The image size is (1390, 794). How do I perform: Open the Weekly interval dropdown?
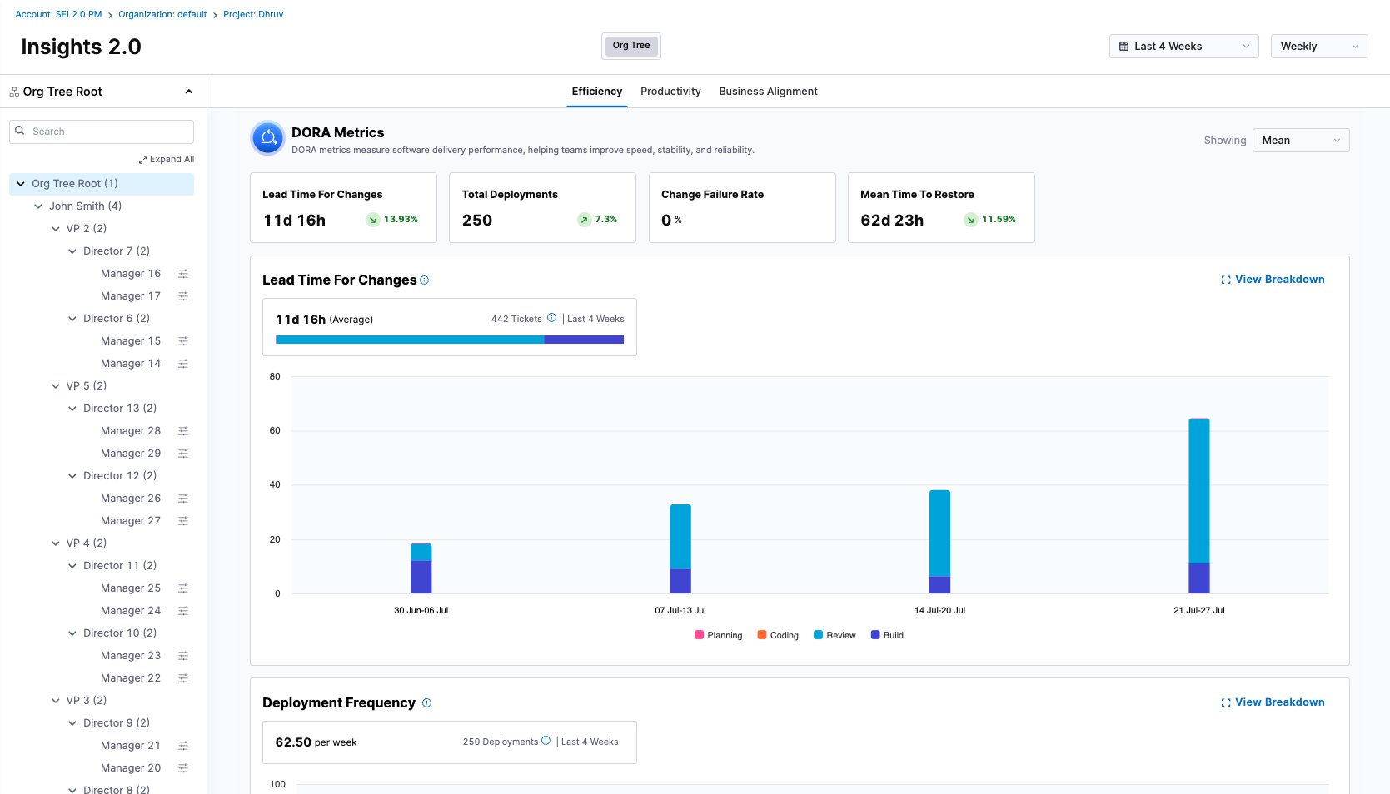[1318, 47]
